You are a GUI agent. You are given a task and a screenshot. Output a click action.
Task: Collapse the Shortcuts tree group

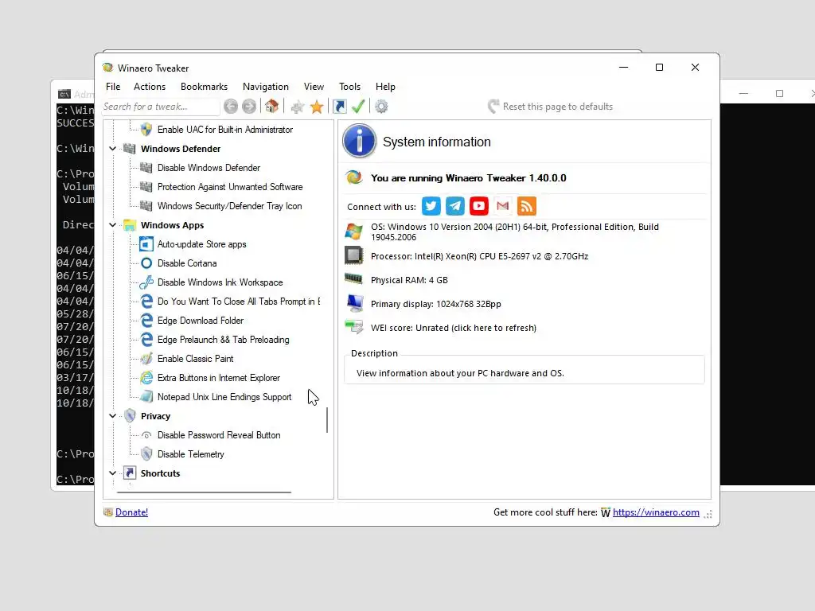(x=112, y=473)
